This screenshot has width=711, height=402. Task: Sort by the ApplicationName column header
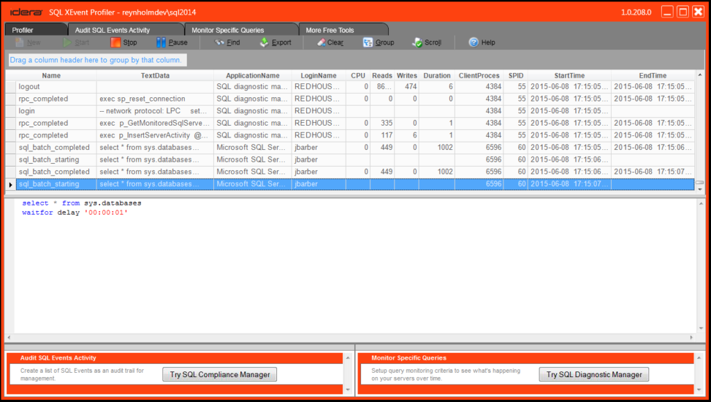(253, 76)
